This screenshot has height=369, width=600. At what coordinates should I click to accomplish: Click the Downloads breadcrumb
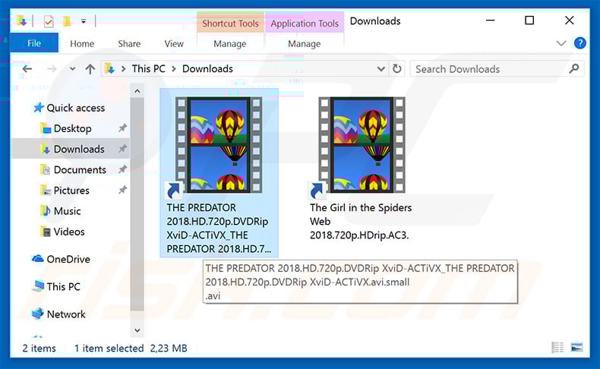[207, 69]
